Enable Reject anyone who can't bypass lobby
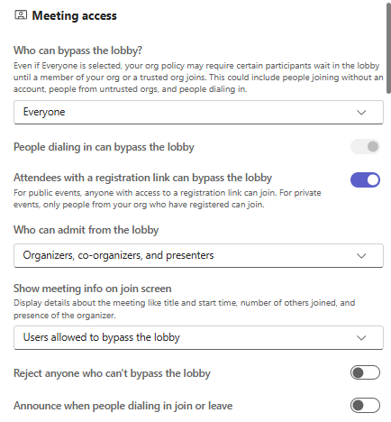Image resolution: width=391 pixels, height=422 pixels. [x=365, y=372]
